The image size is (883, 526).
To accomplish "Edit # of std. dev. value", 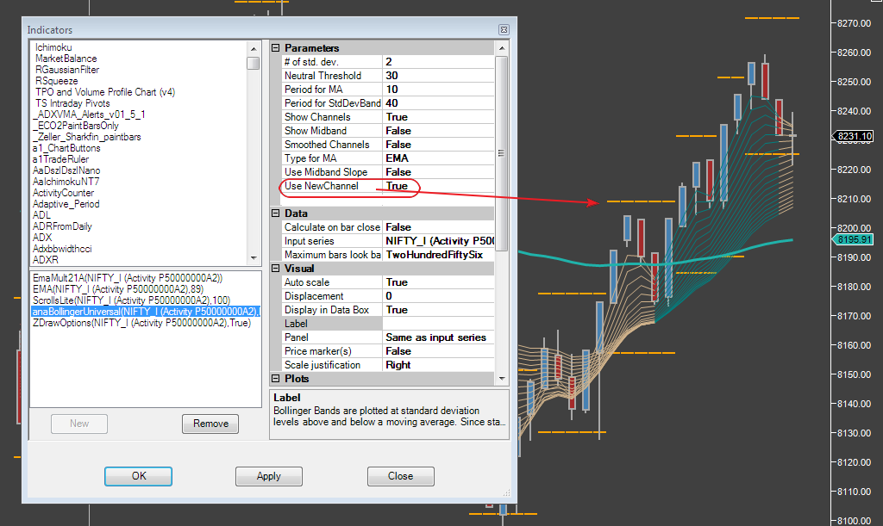I will pyautogui.click(x=438, y=62).
